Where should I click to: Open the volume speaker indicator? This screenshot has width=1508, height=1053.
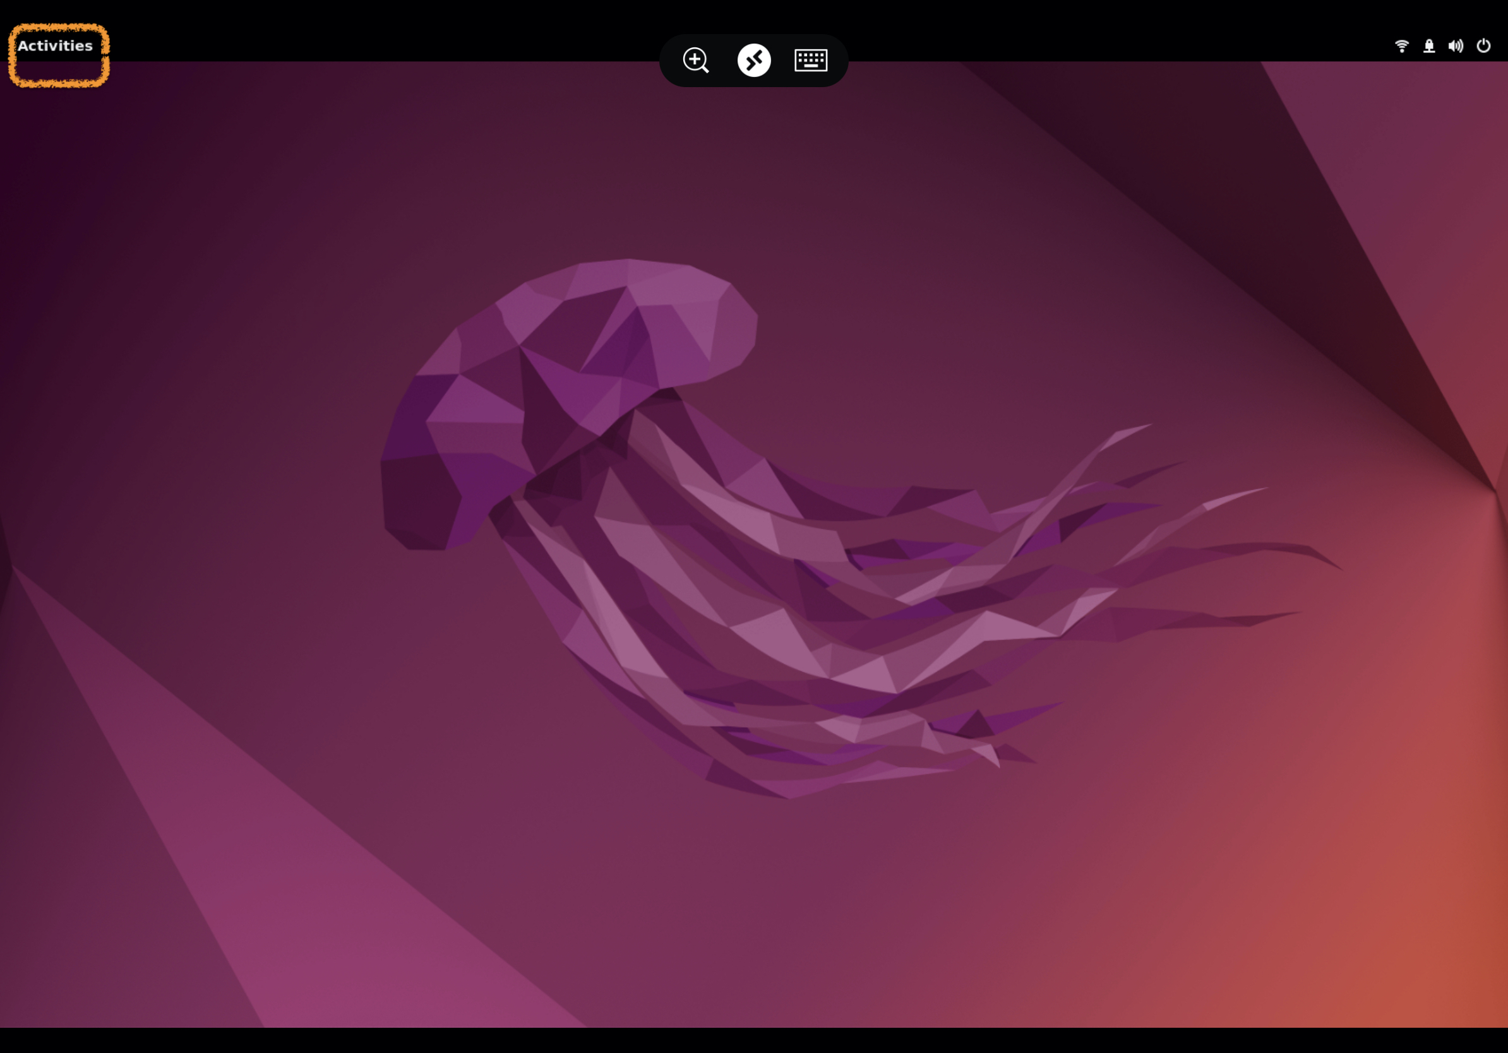click(x=1456, y=46)
